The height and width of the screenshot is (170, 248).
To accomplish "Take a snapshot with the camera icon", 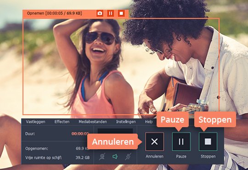I will 100,13.
